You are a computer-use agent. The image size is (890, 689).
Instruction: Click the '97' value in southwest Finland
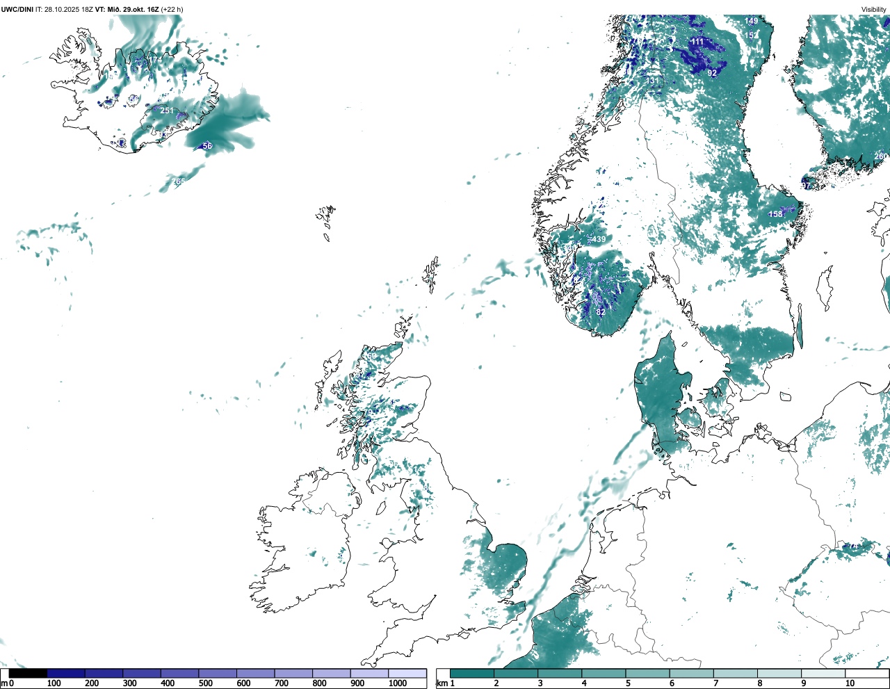805,186
